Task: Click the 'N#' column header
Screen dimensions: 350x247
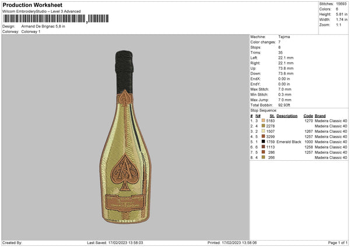Action: (258, 116)
